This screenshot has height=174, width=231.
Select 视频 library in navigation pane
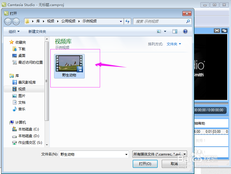tap(24, 89)
